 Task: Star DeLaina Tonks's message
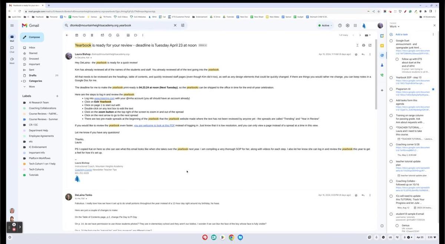coord(356,195)
